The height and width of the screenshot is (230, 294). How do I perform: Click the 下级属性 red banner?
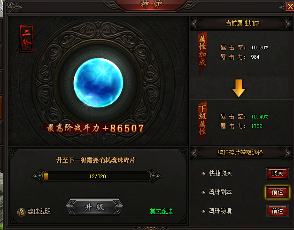202,122
